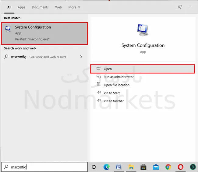Select System Configuration best match result
Image resolution: width=198 pixels, height=172 pixels.
tap(44, 33)
